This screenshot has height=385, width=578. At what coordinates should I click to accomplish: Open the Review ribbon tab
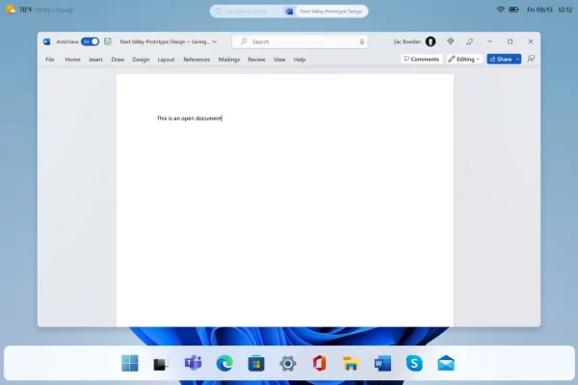[x=256, y=60]
